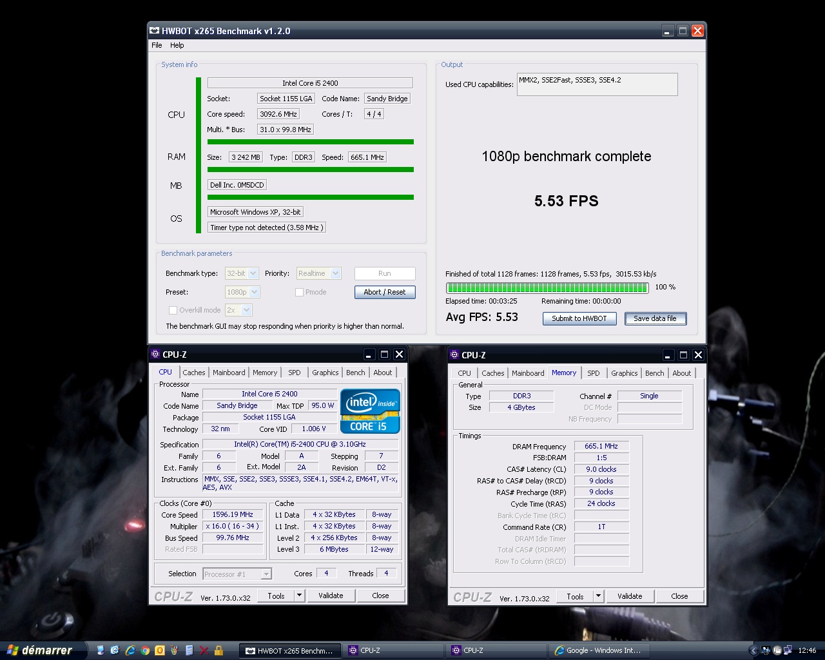
Task: Click the taskbar clock showing 12:46
Action: coord(807,650)
